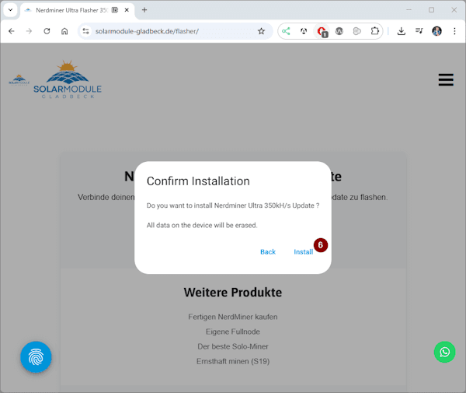Click the blue fingerprint floating button

pyautogui.click(x=36, y=357)
